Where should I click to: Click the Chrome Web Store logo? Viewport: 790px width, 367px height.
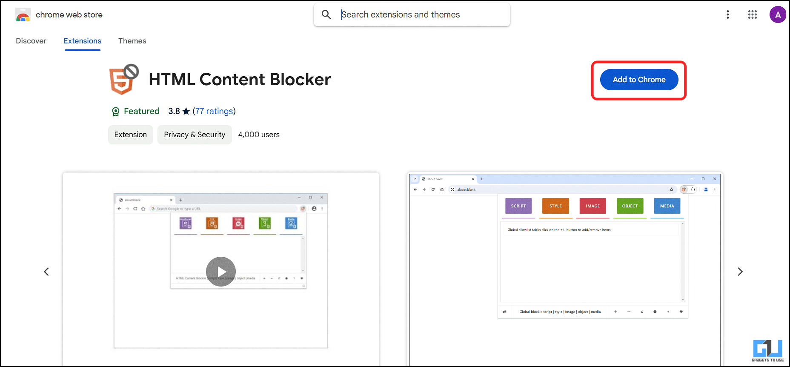pos(23,15)
